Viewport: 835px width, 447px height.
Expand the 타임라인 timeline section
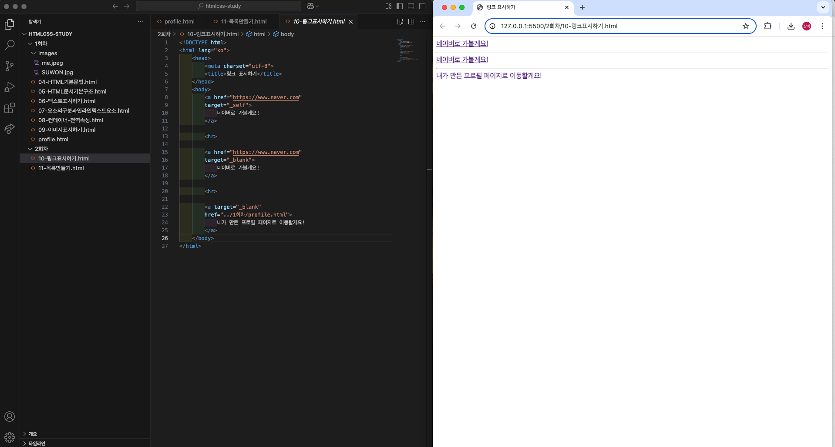coord(85,443)
